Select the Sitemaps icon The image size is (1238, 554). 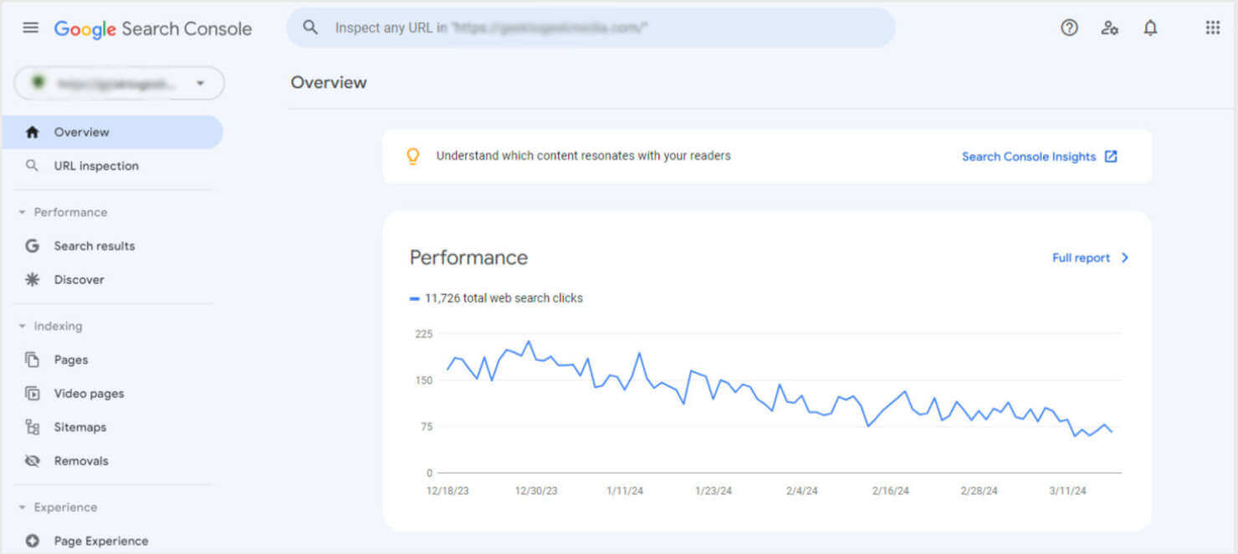[31, 427]
